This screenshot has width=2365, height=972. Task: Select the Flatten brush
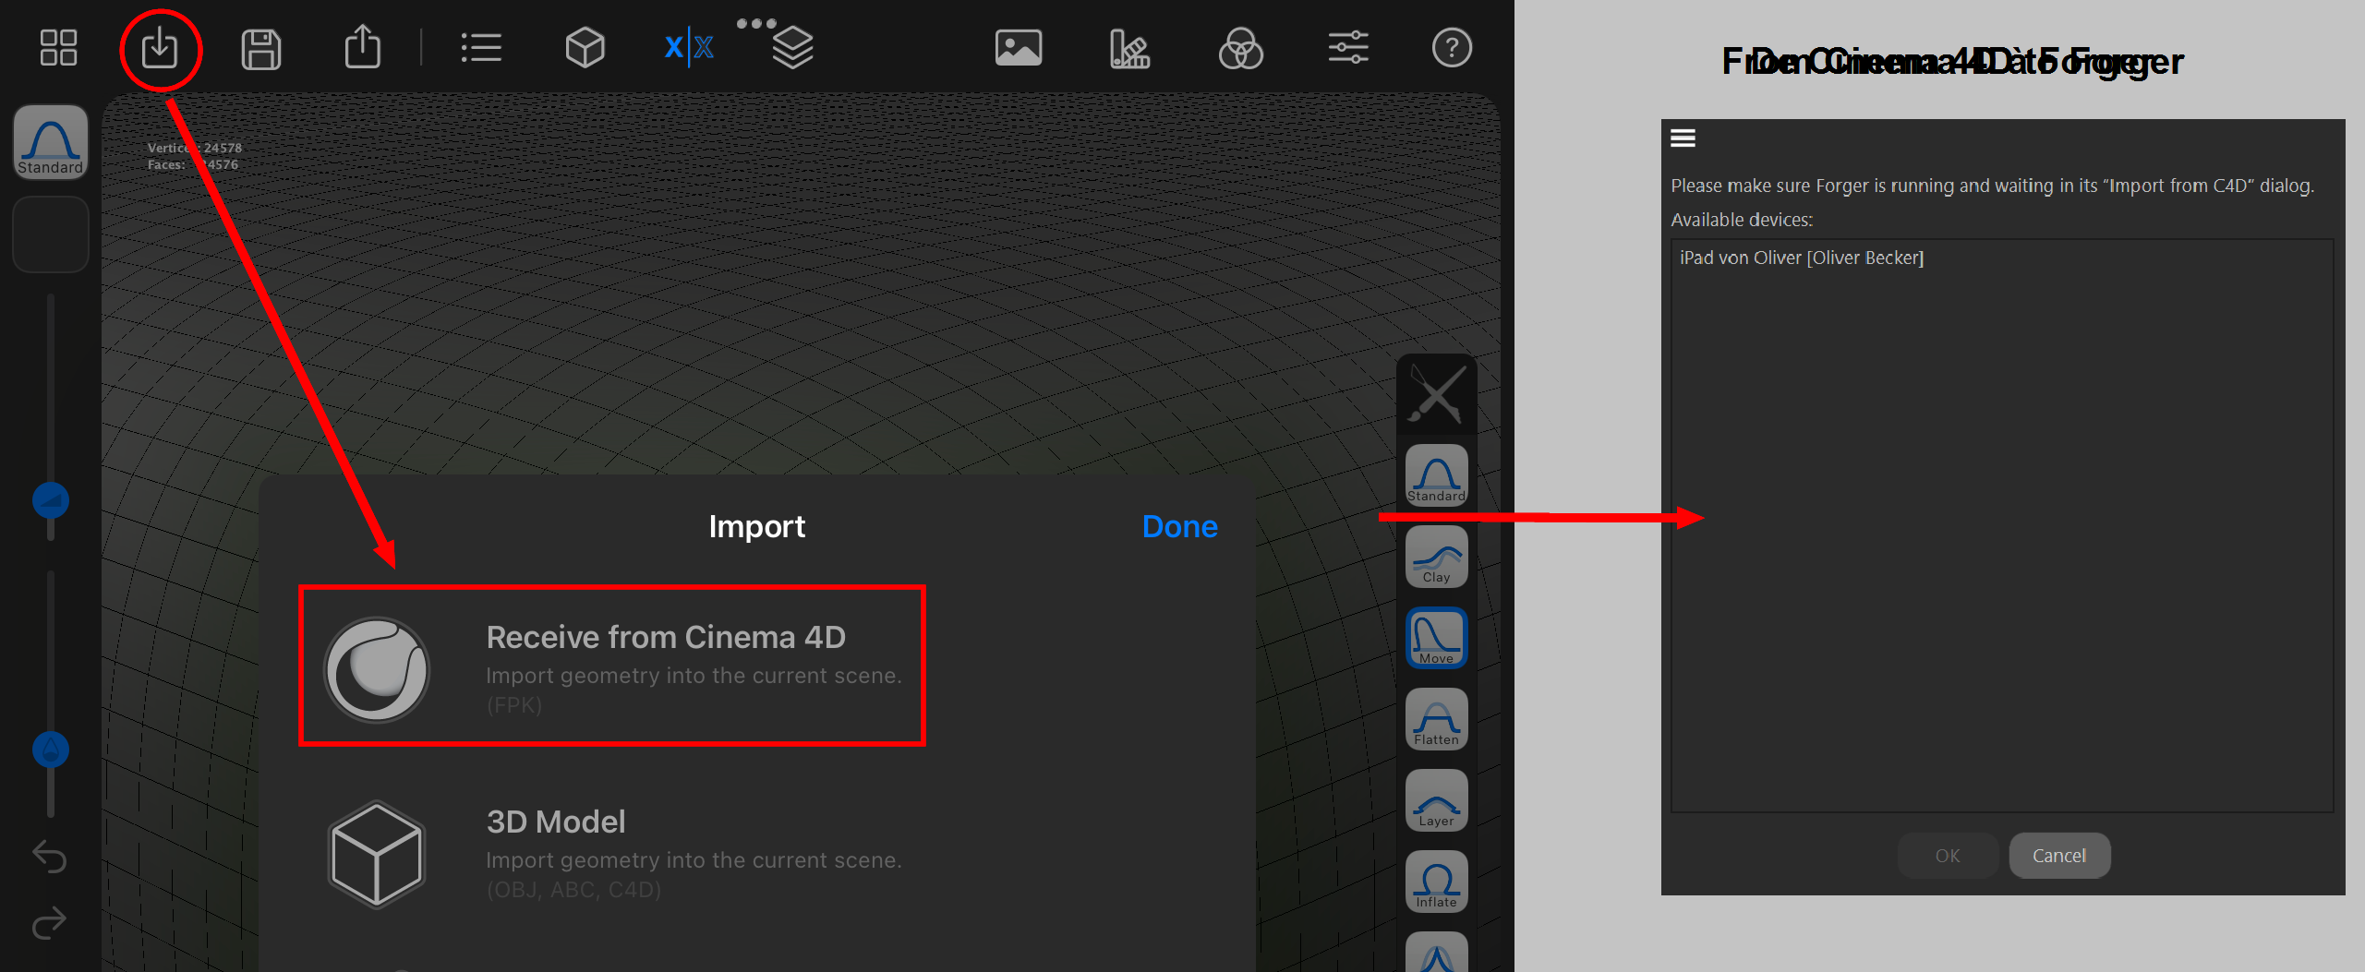[1437, 719]
